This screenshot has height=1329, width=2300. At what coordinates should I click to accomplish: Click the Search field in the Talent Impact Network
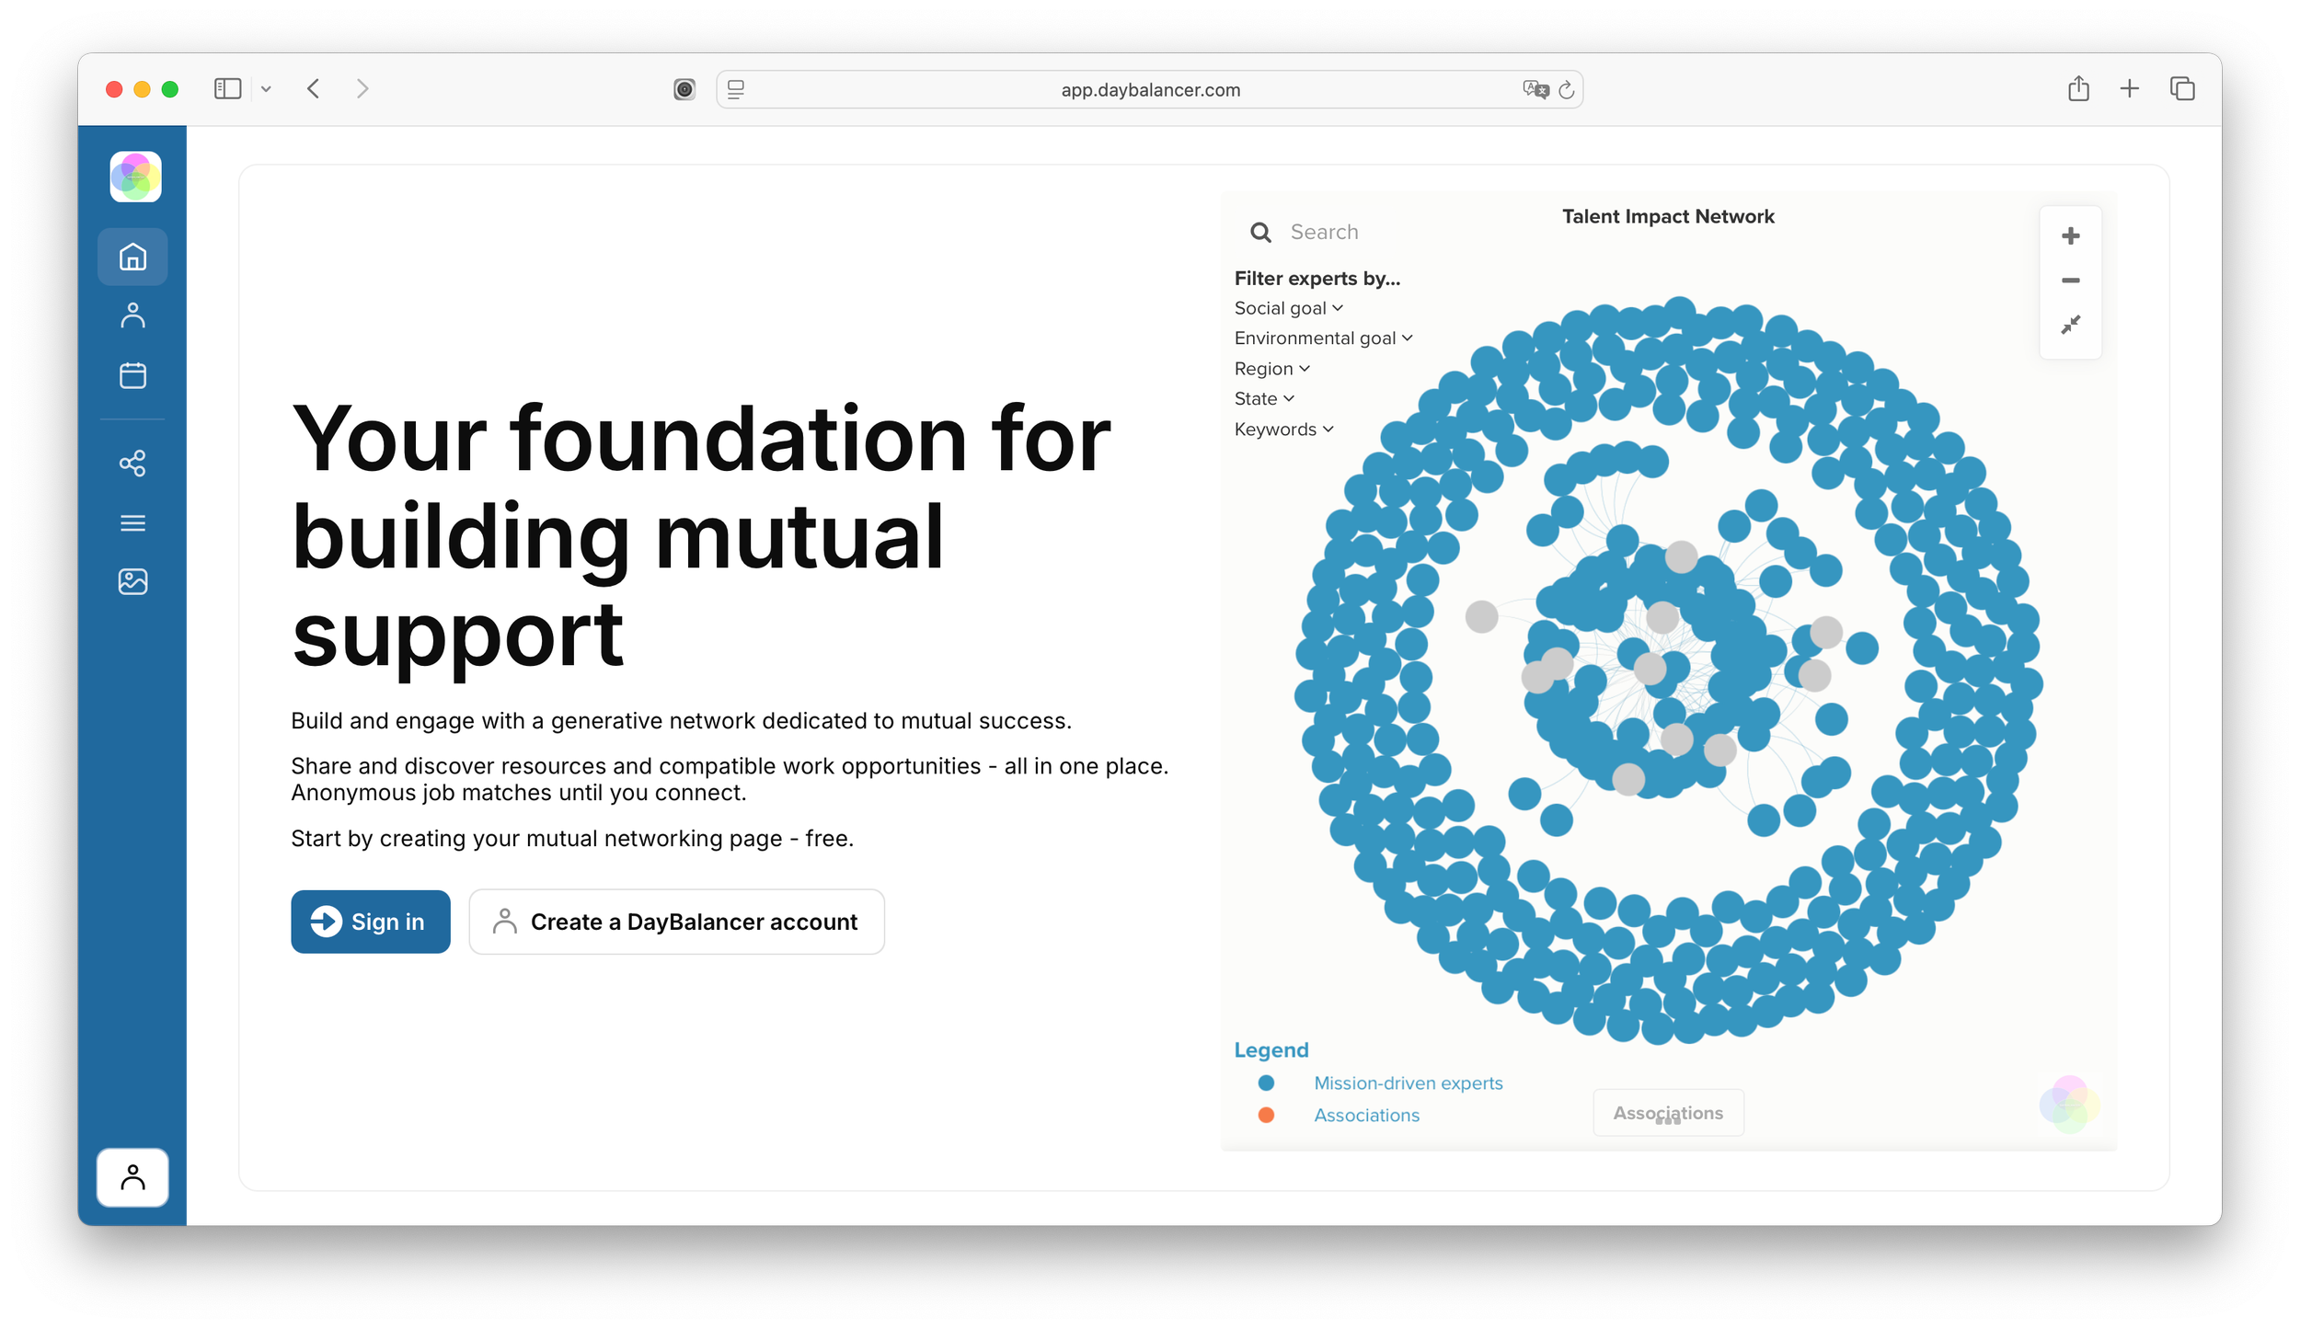click(x=1324, y=233)
